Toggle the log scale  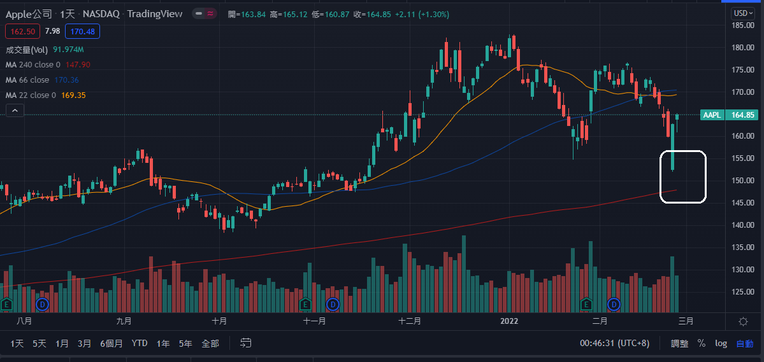point(721,344)
